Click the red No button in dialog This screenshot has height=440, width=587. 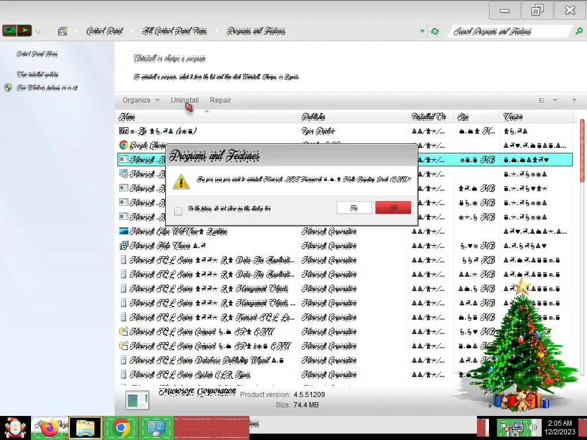click(393, 207)
